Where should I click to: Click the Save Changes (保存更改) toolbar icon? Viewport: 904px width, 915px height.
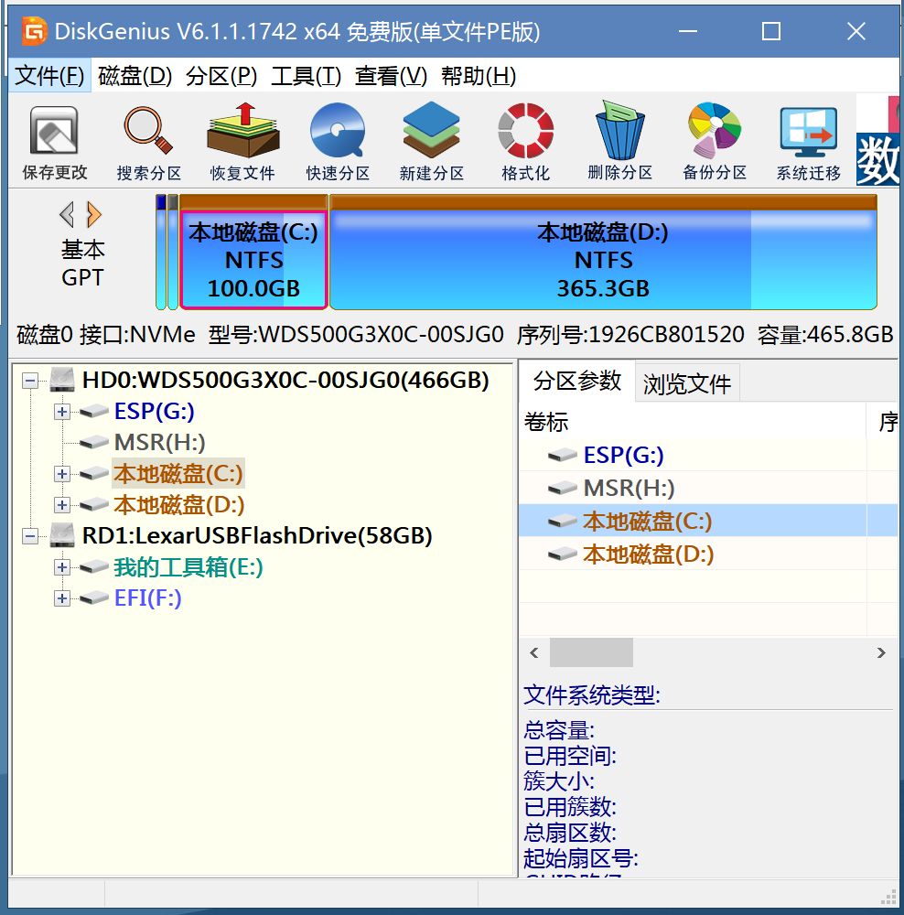click(54, 143)
